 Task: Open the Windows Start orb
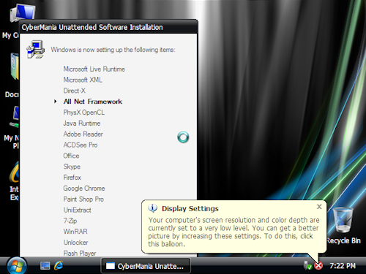[x=17, y=265]
